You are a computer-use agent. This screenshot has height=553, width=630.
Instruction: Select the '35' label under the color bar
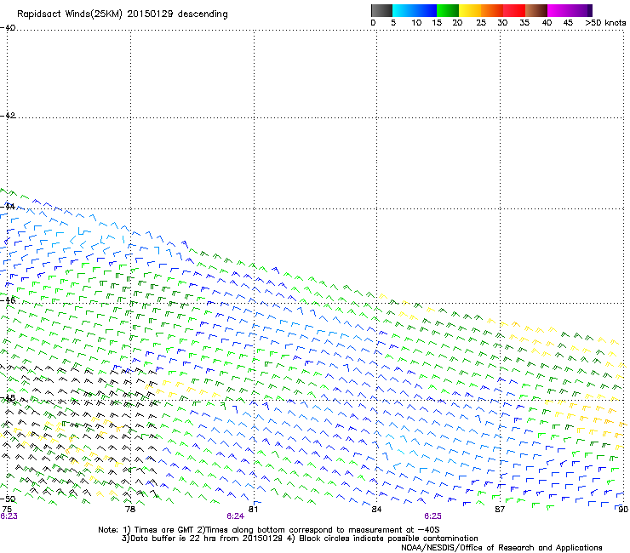[524, 23]
